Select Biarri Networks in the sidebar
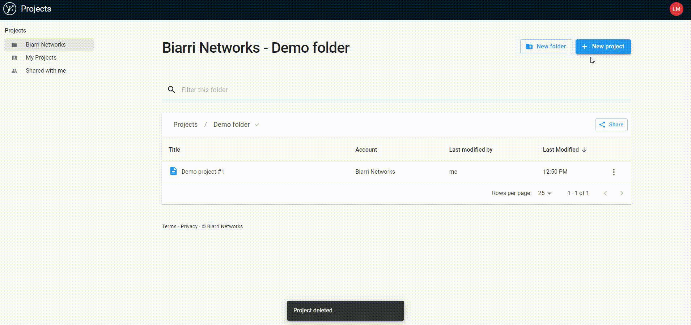The width and height of the screenshot is (691, 325). point(49,45)
